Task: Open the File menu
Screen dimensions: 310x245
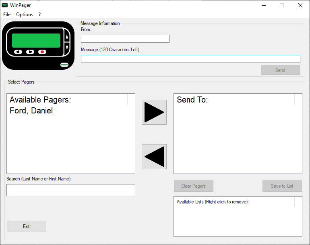Action: [7, 15]
